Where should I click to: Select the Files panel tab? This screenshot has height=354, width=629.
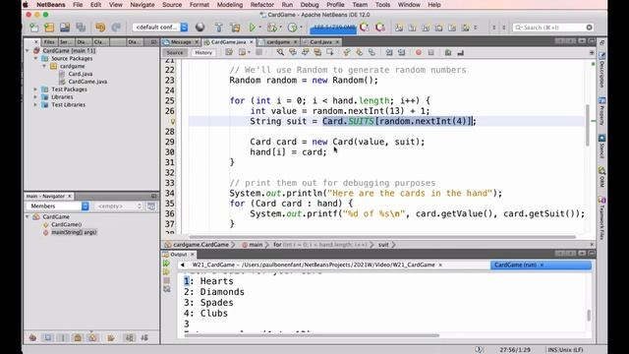[49, 41]
